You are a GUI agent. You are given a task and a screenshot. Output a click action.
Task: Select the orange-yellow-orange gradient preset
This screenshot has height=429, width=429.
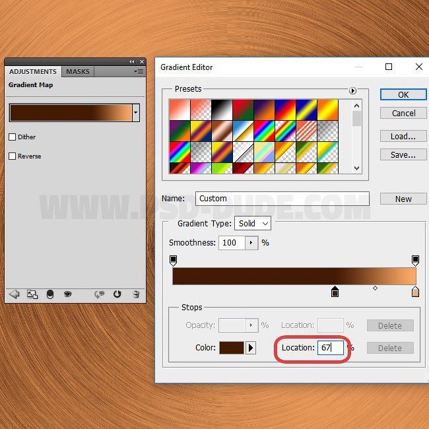[328, 110]
